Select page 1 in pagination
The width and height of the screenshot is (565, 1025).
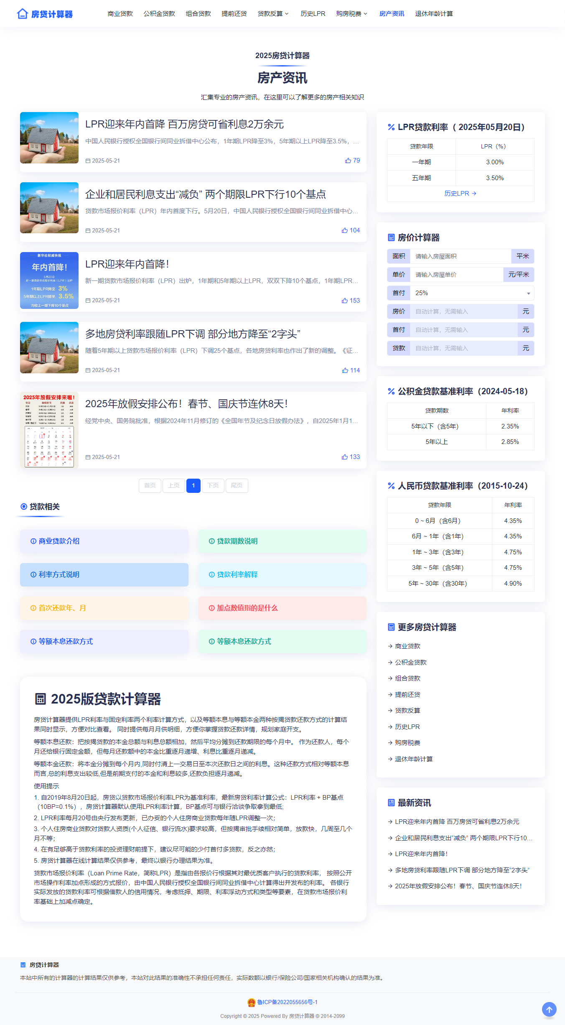(193, 485)
